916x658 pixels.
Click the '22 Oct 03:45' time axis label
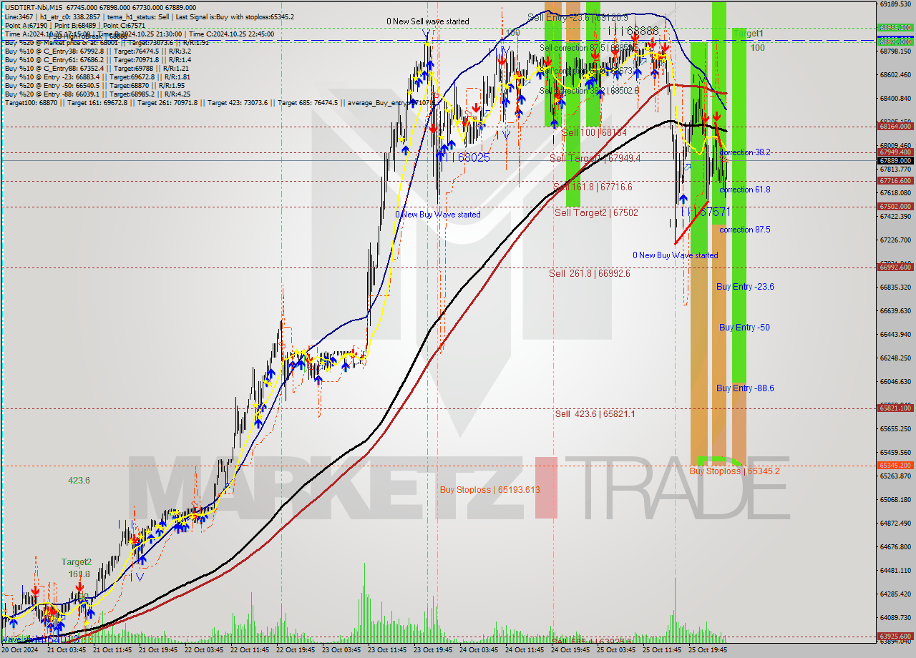[x=203, y=650]
